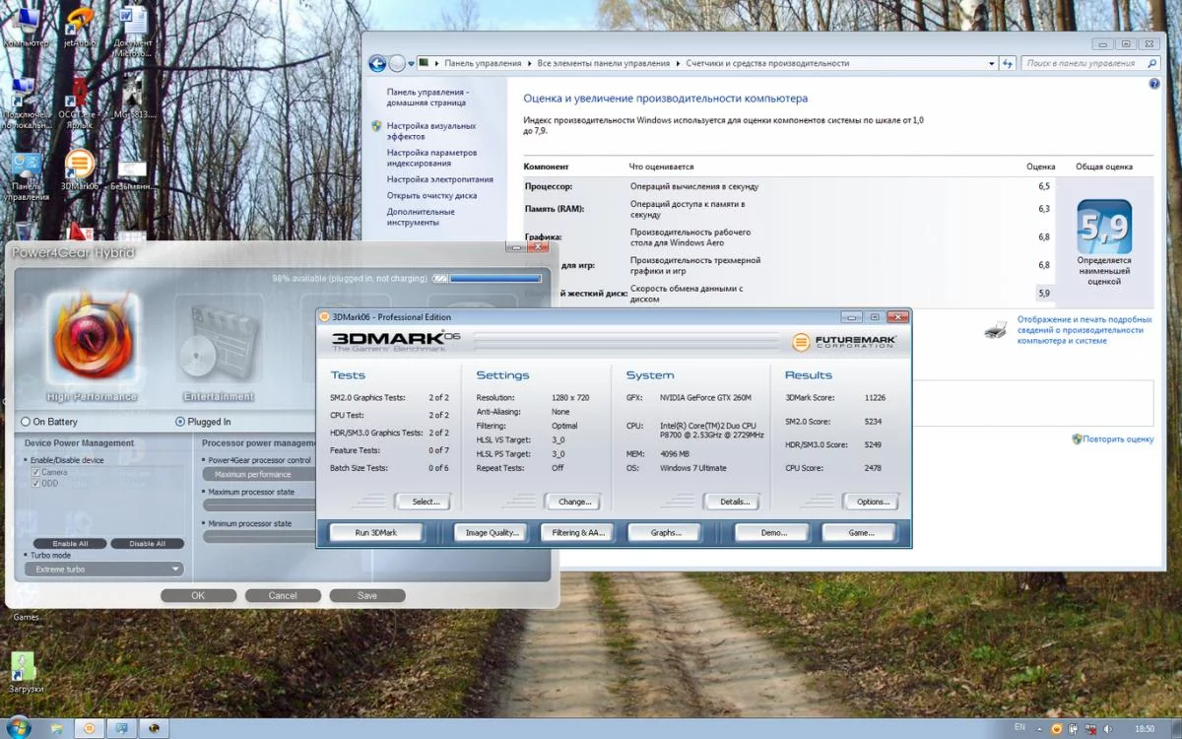Select the On Battery radio button
This screenshot has width=1182, height=739.
click(x=26, y=422)
